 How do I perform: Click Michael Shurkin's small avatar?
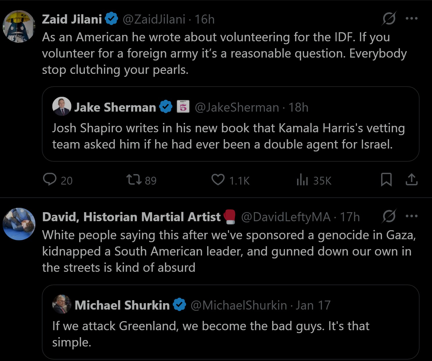click(x=62, y=304)
